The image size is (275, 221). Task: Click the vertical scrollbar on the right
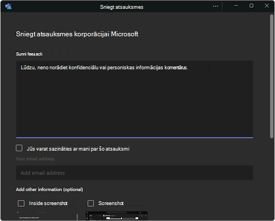tap(272, 76)
